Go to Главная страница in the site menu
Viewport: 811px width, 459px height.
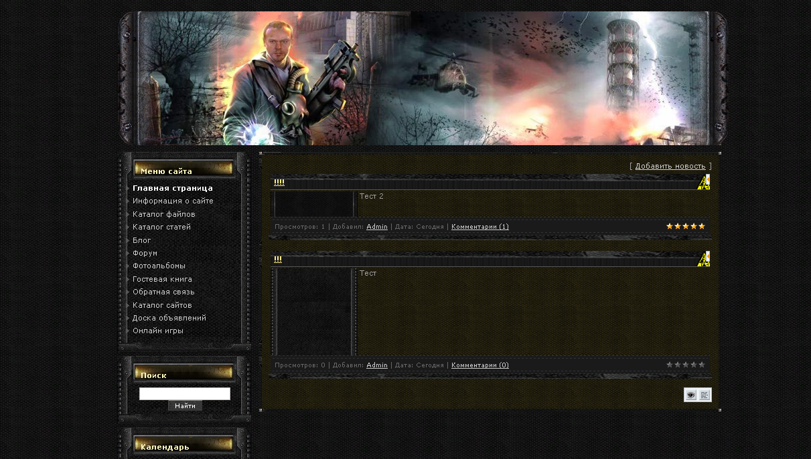(173, 188)
